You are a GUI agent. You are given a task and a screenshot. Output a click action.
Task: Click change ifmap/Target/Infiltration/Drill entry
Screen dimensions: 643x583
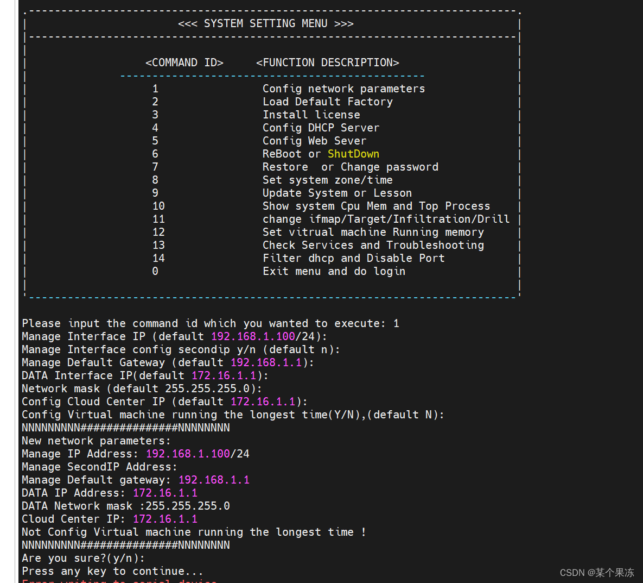tap(385, 218)
